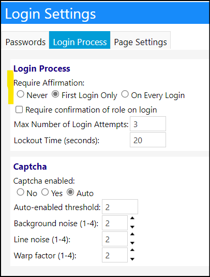Click the Warp factor value field
210x277 pixels.
pos(115,255)
